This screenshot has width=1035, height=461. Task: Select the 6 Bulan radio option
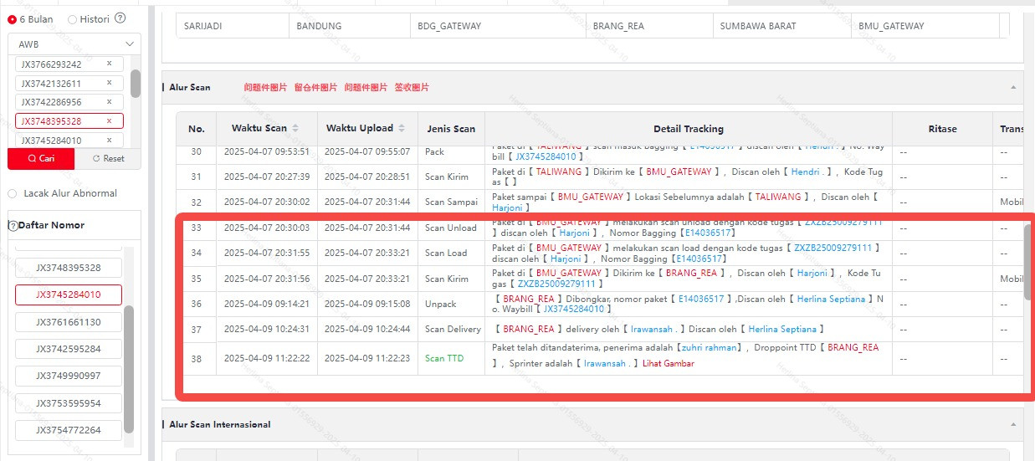12,18
